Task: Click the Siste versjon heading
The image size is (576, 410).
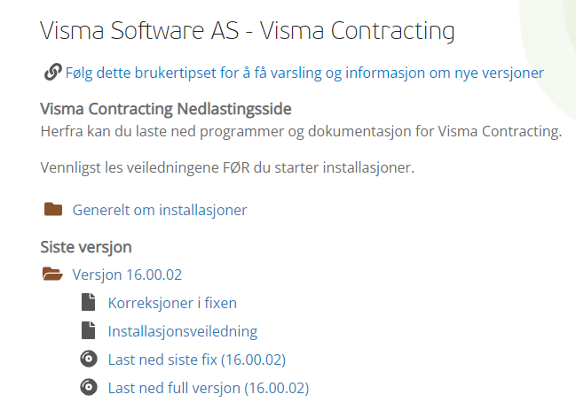Action: 86,247
